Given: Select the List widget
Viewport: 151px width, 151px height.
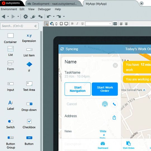Looking at the screenshot, I should tap(11, 51).
